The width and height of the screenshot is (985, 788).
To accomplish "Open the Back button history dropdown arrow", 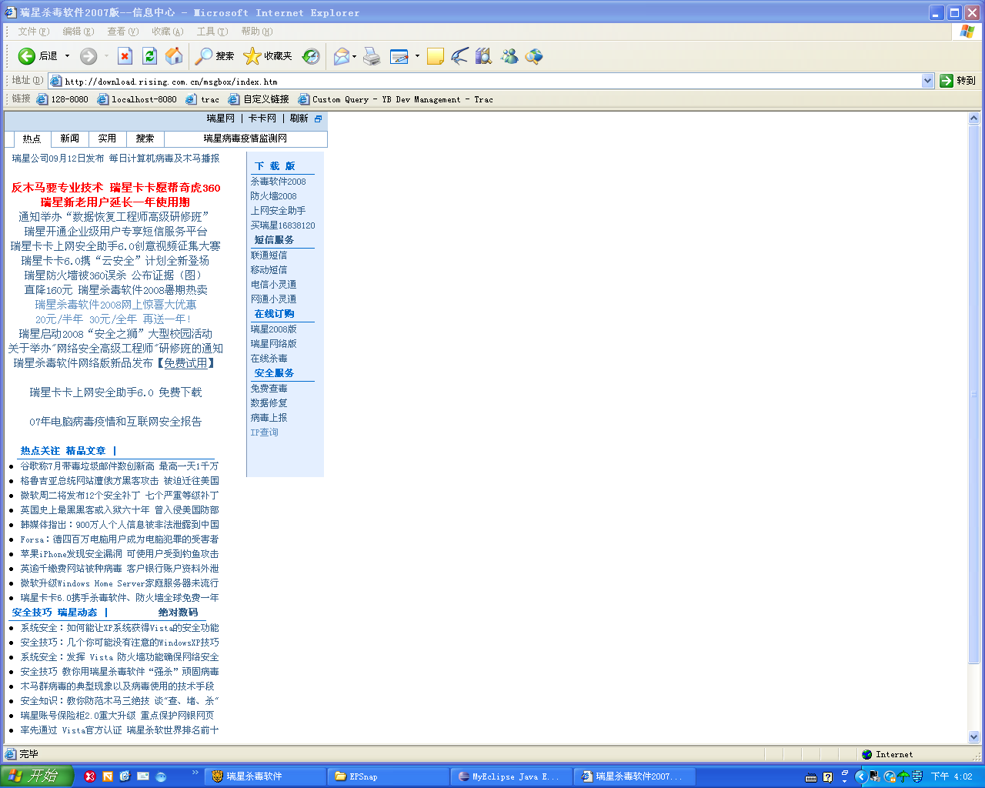I will tap(67, 56).
